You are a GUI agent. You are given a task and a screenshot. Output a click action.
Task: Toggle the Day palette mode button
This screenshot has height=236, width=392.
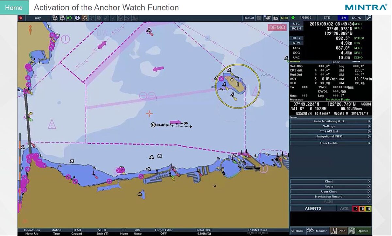(x=38, y=18)
